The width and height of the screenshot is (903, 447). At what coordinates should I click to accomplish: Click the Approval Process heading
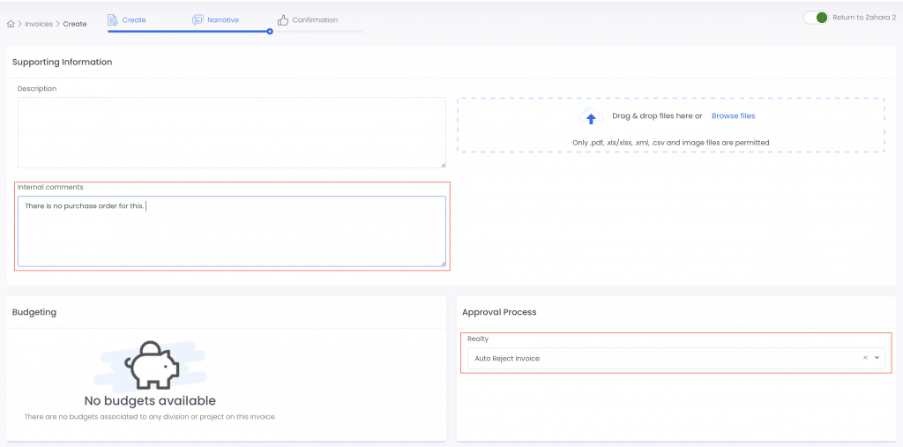(499, 312)
